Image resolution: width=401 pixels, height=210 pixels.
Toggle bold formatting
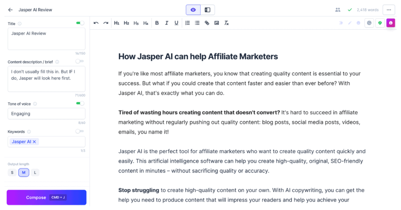coord(157,23)
